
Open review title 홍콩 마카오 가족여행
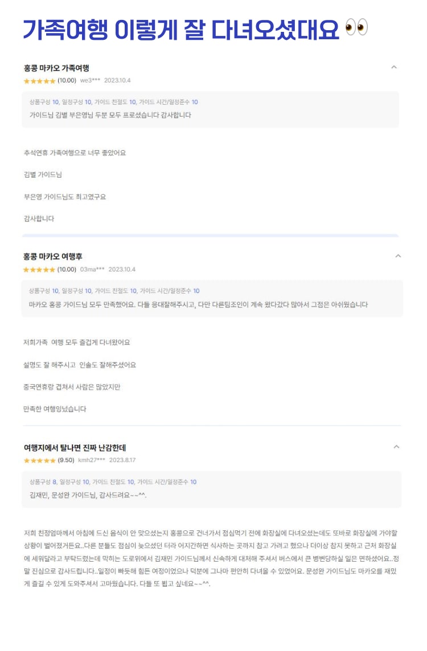(56, 68)
